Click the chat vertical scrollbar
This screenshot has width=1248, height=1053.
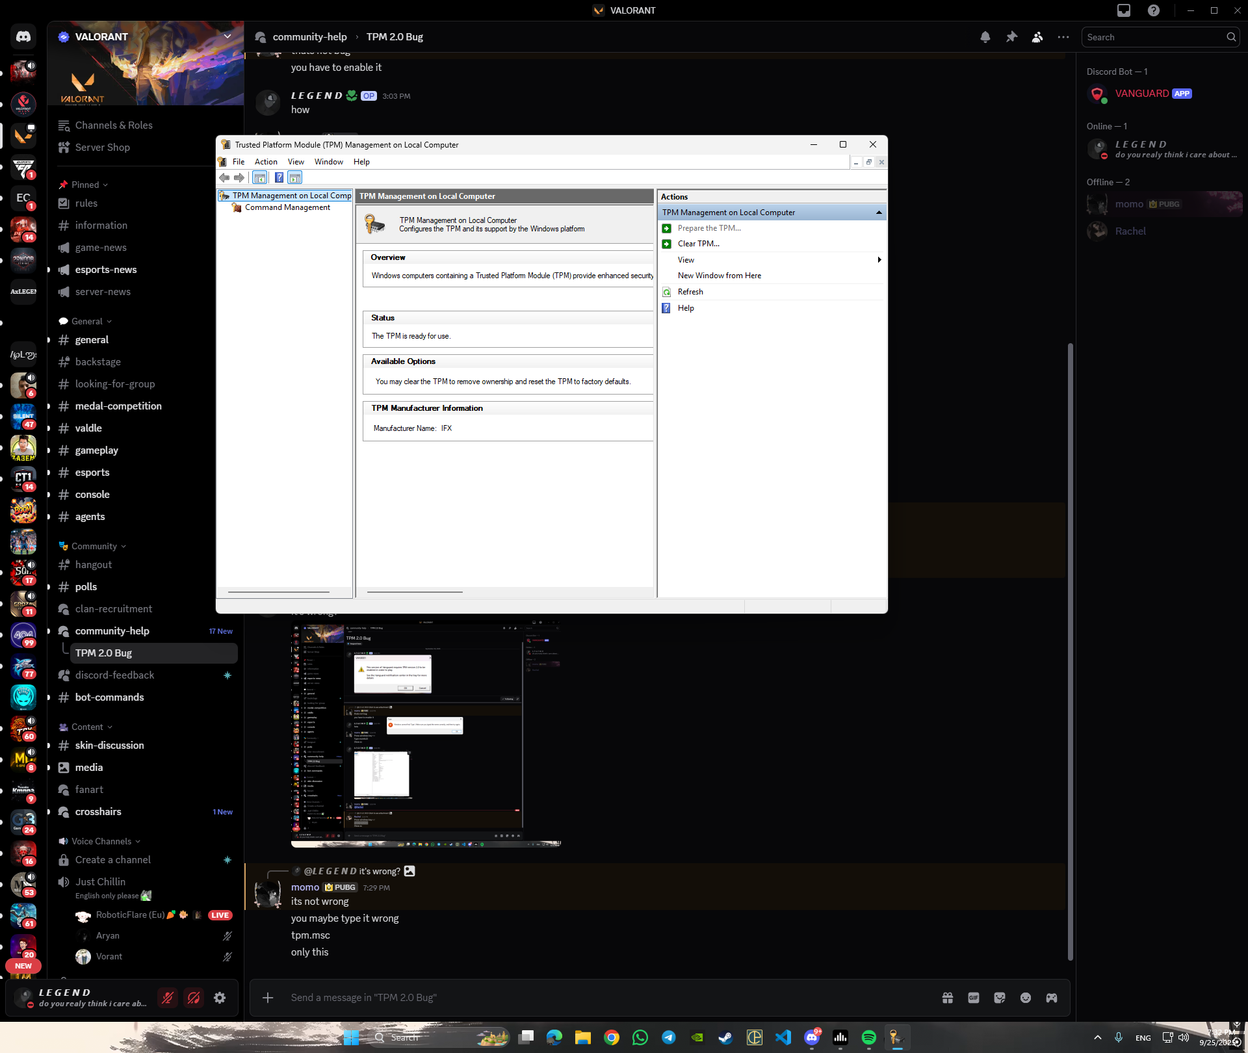point(1070,650)
